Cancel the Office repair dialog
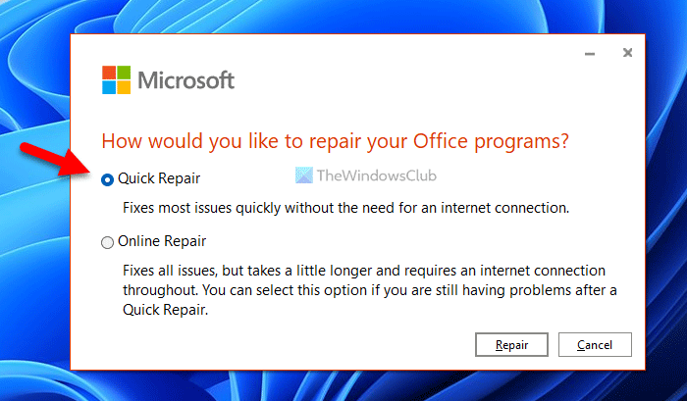This screenshot has width=687, height=401. (595, 345)
